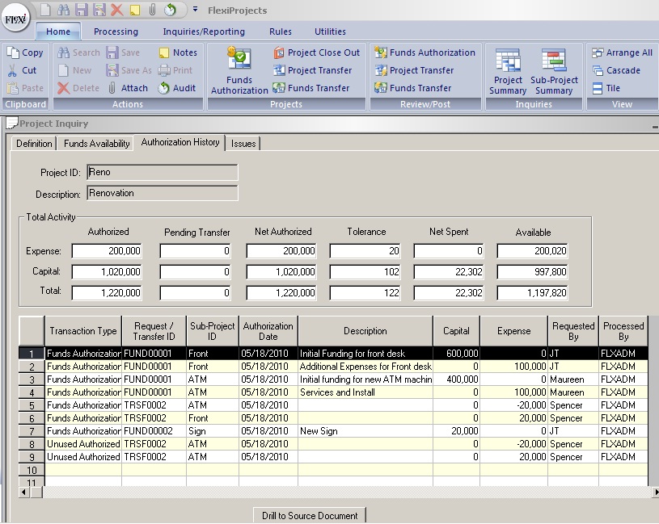This screenshot has width=659, height=524.
Task: Switch to the Processing ribbon tab
Action: (116, 31)
